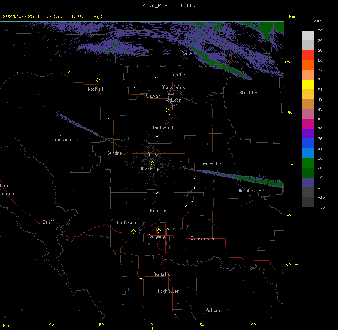The width and height of the screenshot is (338, 330).
Task: Click the Lake Louise label
Action: (7, 190)
